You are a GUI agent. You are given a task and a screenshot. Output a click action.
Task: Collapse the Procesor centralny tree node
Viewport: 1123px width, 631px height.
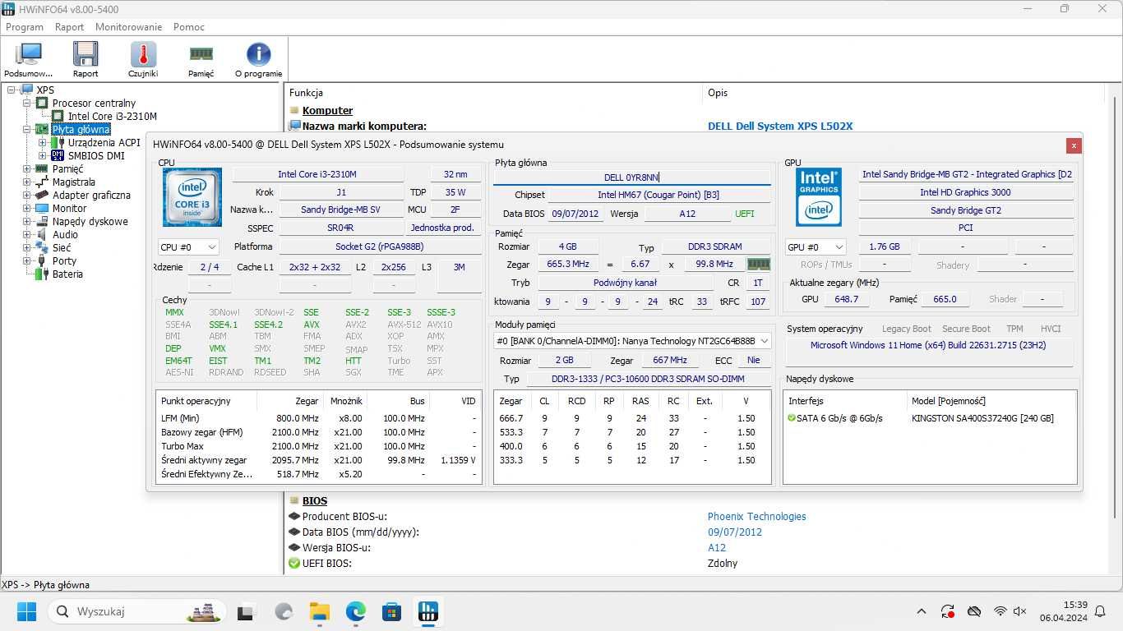pyautogui.click(x=26, y=104)
